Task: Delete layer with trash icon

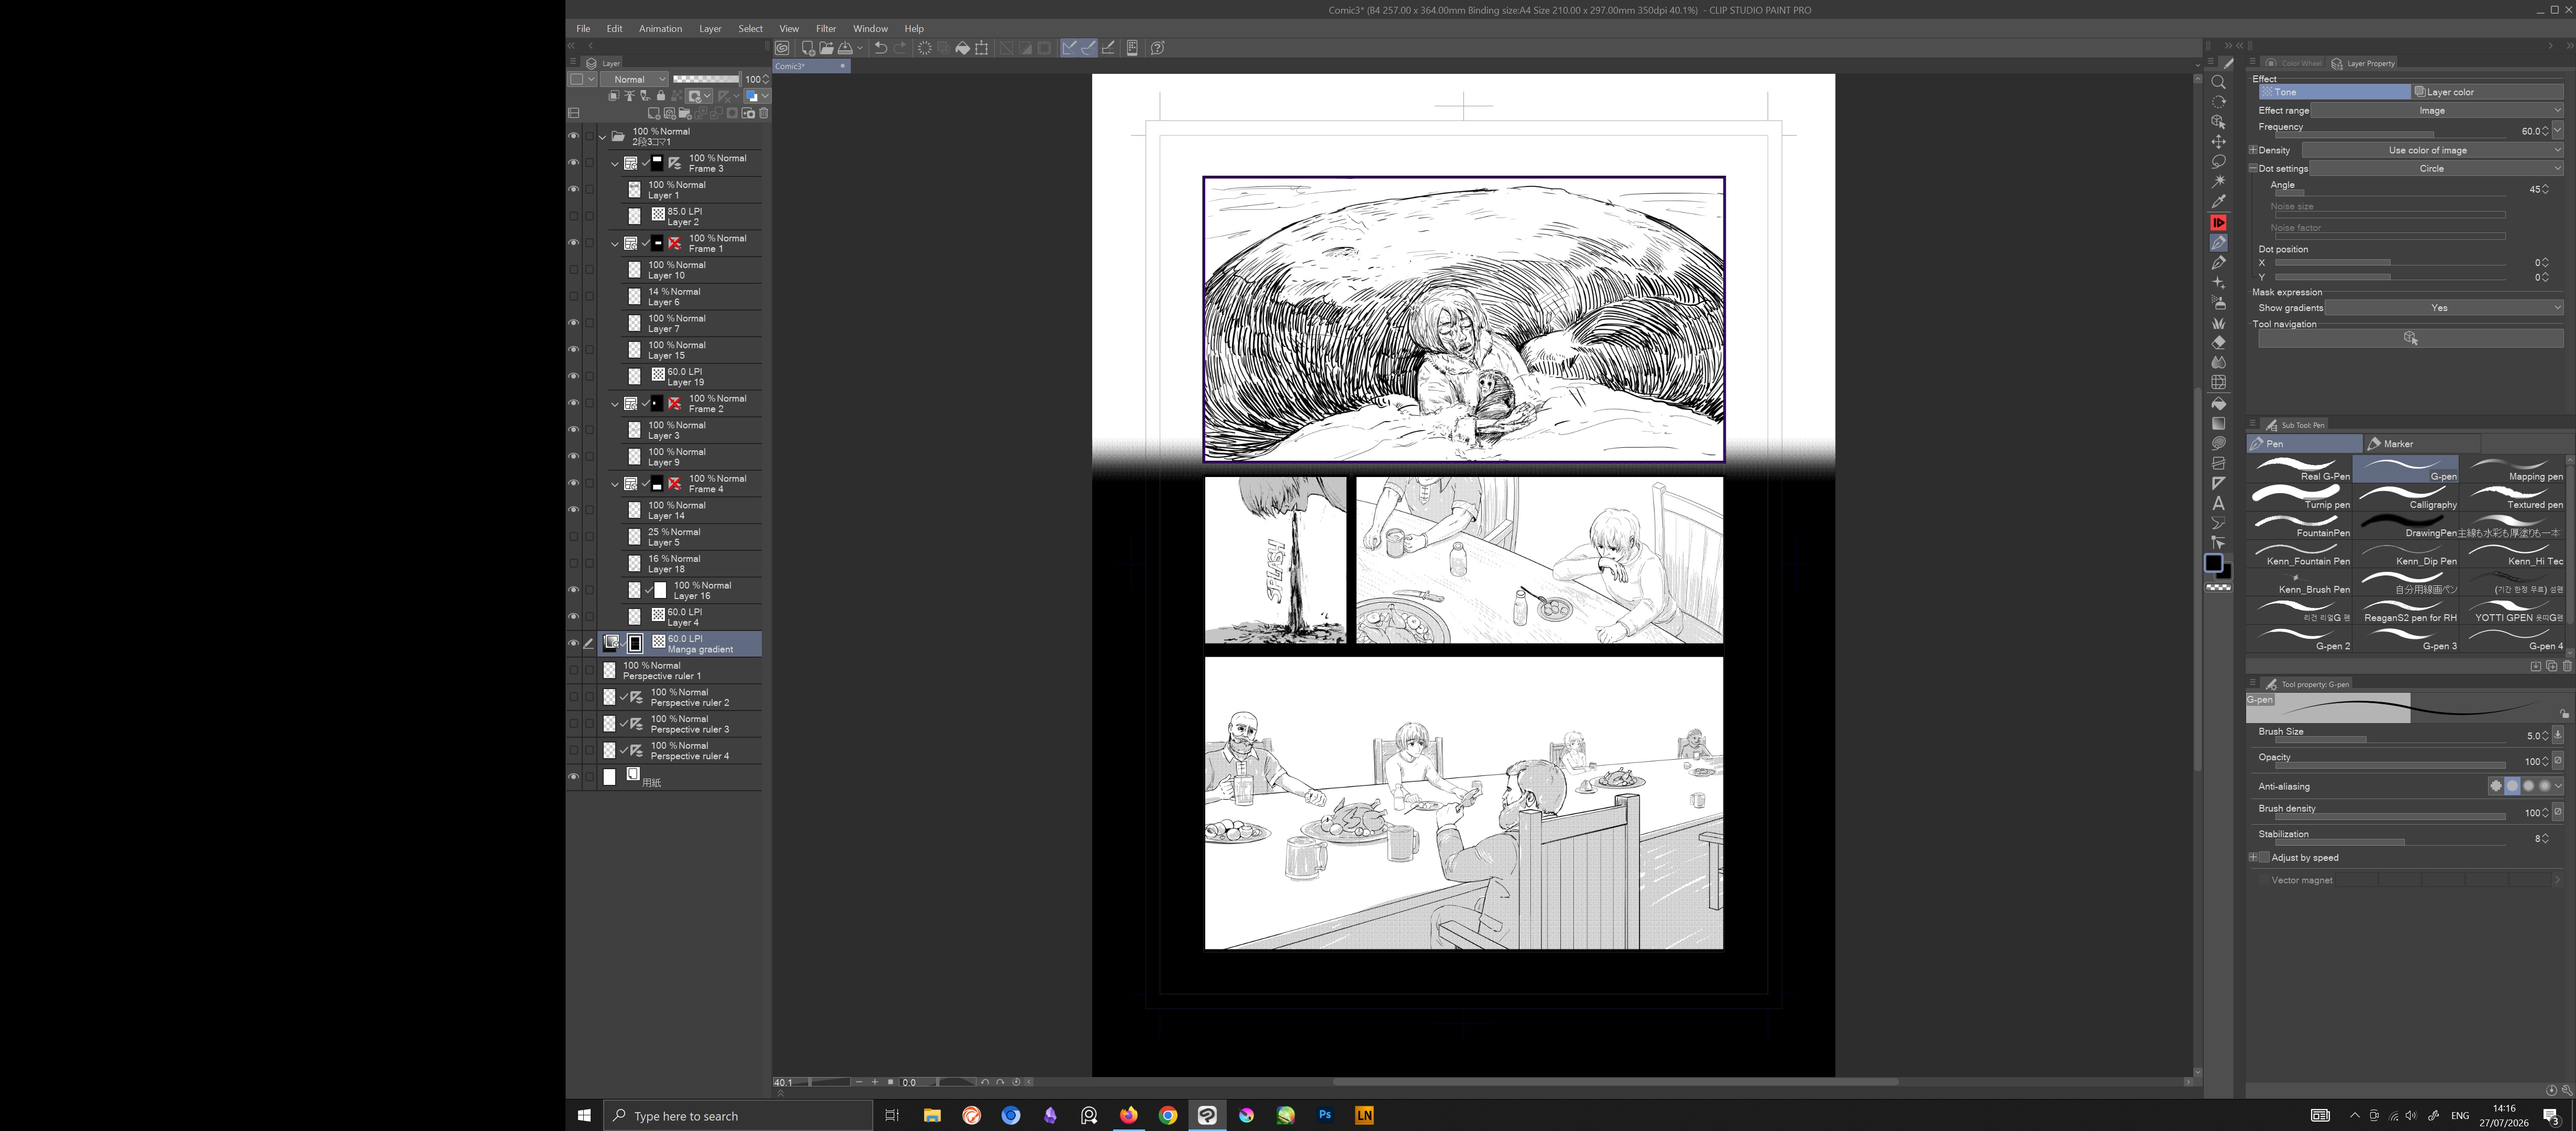Action: point(764,113)
